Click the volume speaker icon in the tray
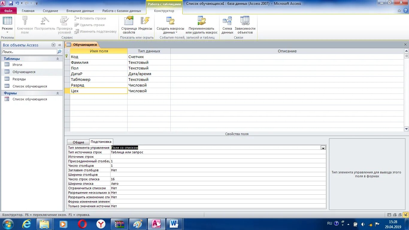409x230 pixels. click(x=363, y=224)
